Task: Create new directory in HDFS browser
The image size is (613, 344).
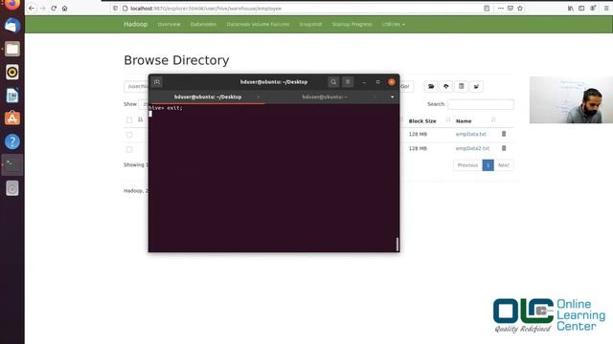Action: (431, 86)
